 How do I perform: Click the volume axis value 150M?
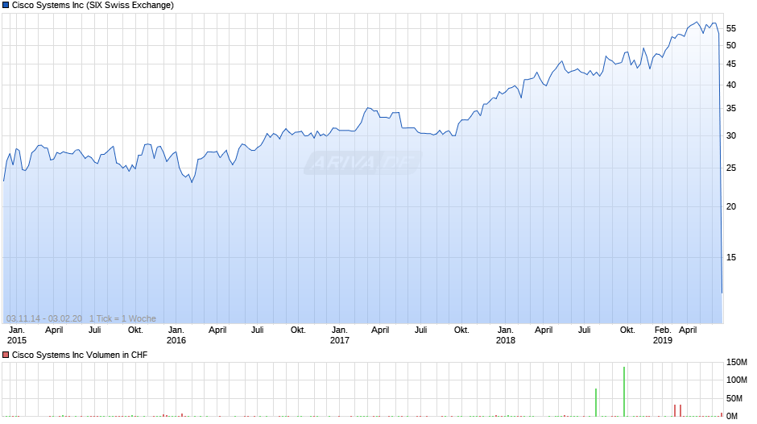pos(737,362)
